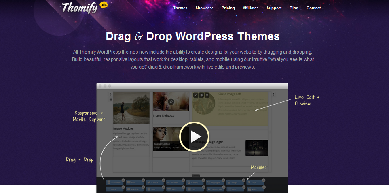This screenshot has height=193, width=389.
Task: Open the Pricing page
Action: tap(228, 8)
